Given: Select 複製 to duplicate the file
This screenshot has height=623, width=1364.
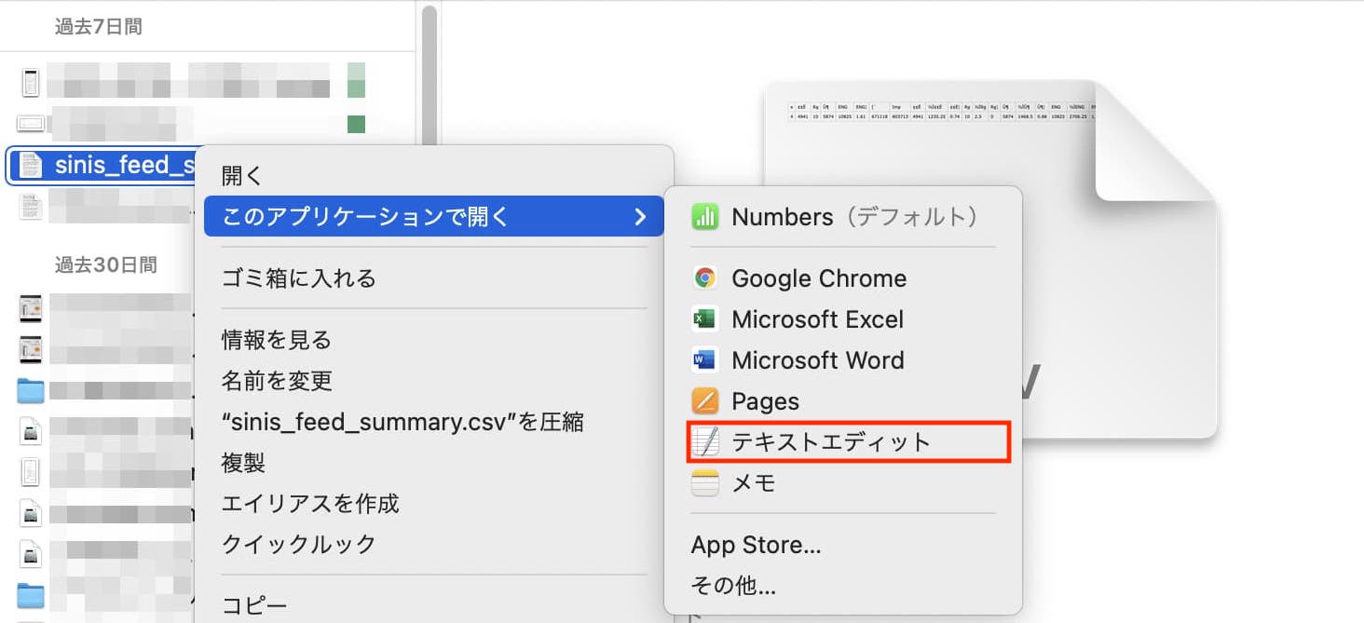Looking at the screenshot, I should pyautogui.click(x=243, y=463).
